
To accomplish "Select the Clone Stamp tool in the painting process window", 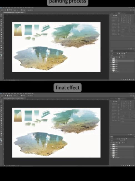I will [x=1, y=29].
